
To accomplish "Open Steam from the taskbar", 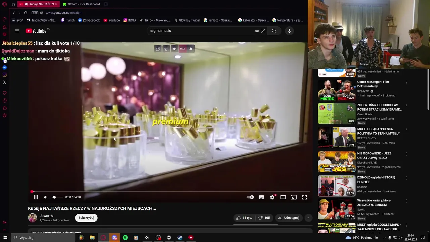I will coord(180,238).
